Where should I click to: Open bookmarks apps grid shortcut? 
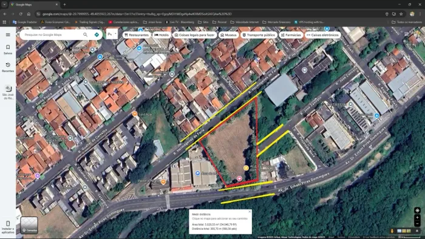4,22
